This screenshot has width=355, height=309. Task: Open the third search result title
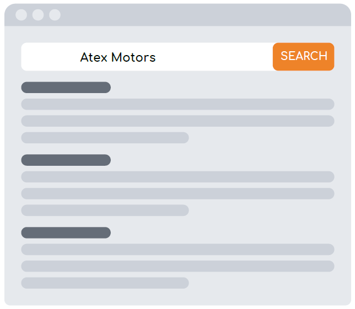66,233
